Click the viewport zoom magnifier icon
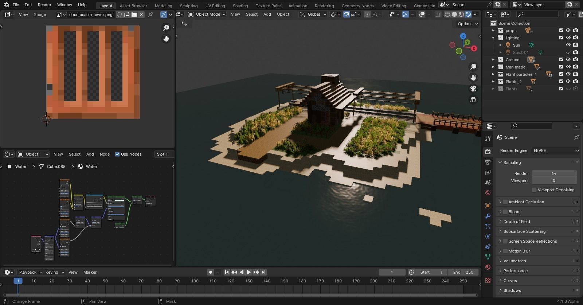This screenshot has width=583, height=305. click(473, 67)
